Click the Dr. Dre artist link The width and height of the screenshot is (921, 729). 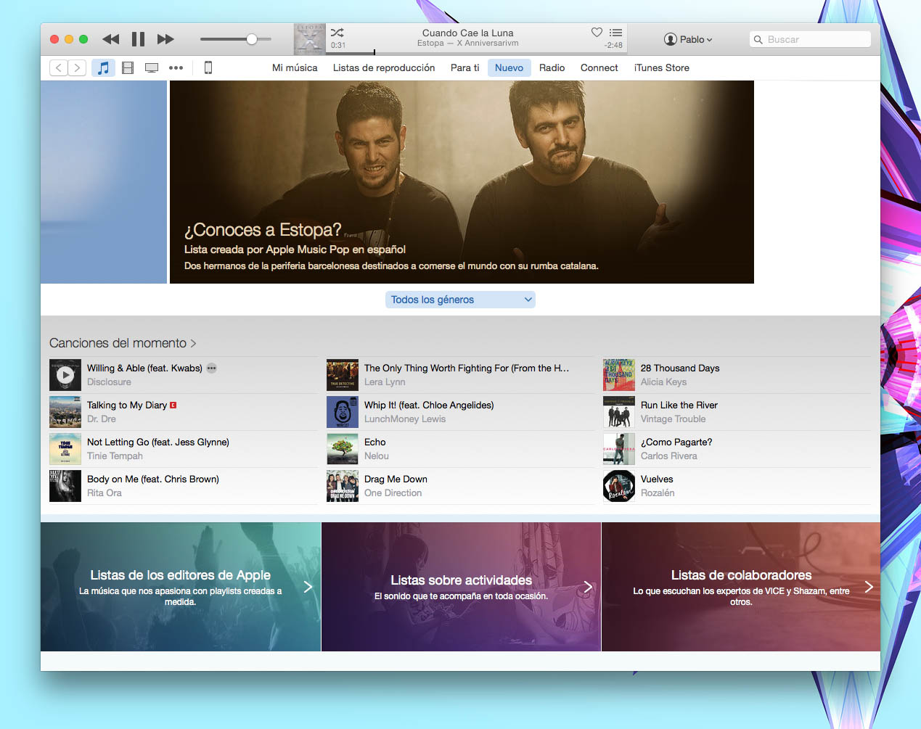[102, 419]
